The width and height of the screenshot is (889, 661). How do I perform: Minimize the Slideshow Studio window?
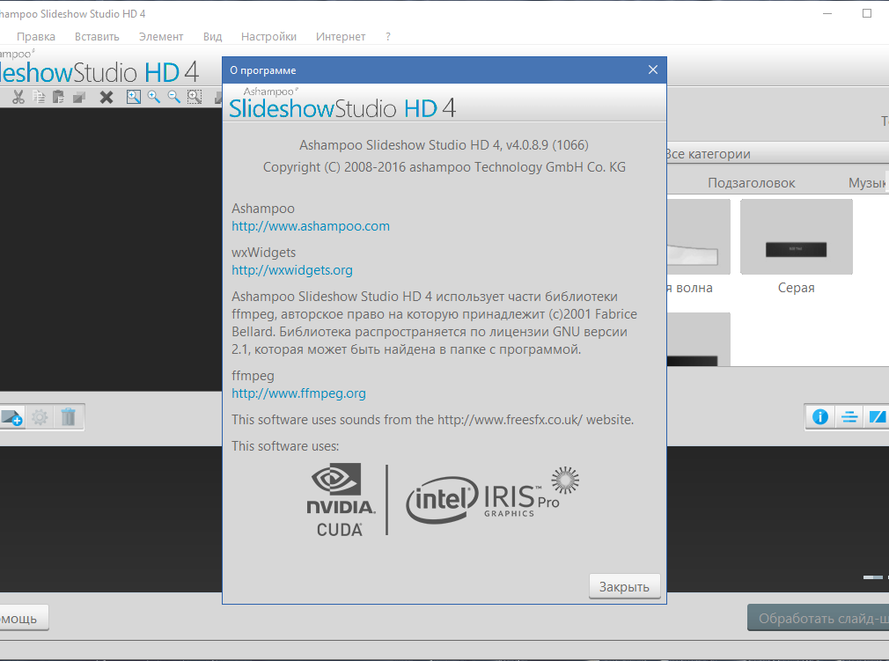pyautogui.click(x=827, y=13)
